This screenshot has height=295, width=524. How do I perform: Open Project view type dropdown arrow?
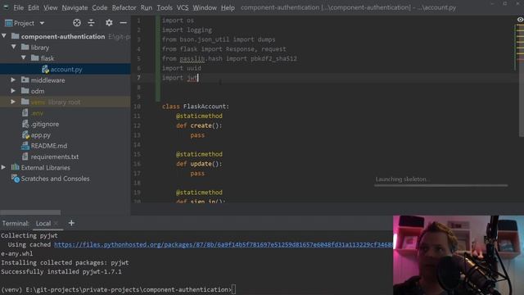pyautogui.click(x=42, y=23)
